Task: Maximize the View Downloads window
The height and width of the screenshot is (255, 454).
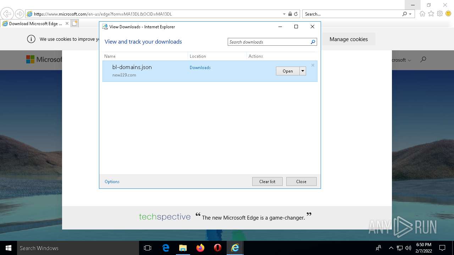Action: point(296,27)
